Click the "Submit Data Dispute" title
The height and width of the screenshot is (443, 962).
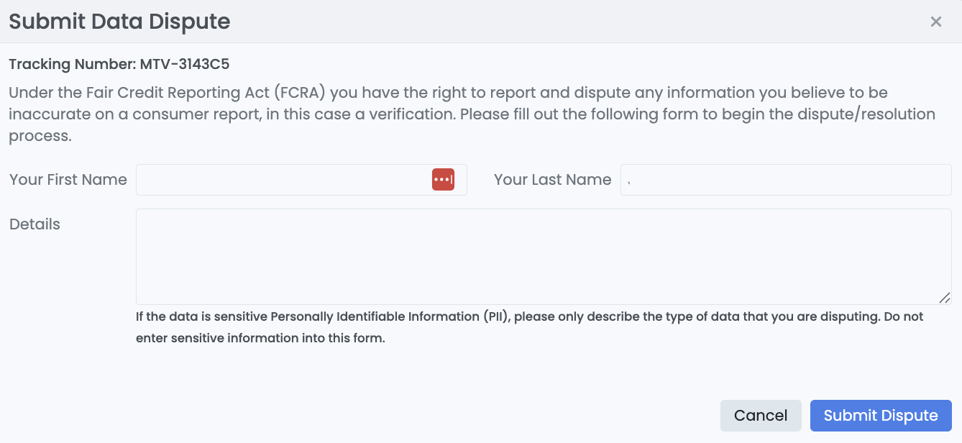click(119, 22)
